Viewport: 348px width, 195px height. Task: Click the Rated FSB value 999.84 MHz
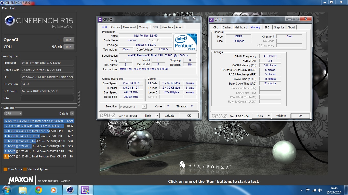coord(131,97)
